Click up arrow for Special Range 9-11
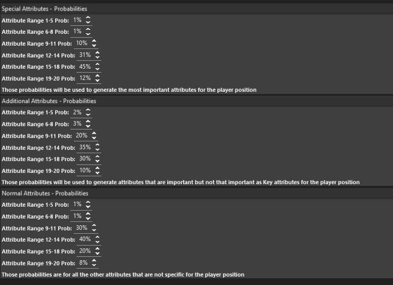The height and width of the screenshot is (285, 393). [94, 41]
